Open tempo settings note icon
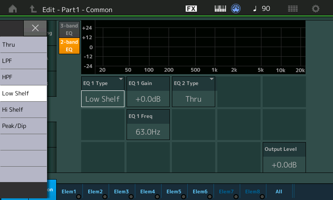The width and height of the screenshot is (333, 200). [255, 9]
